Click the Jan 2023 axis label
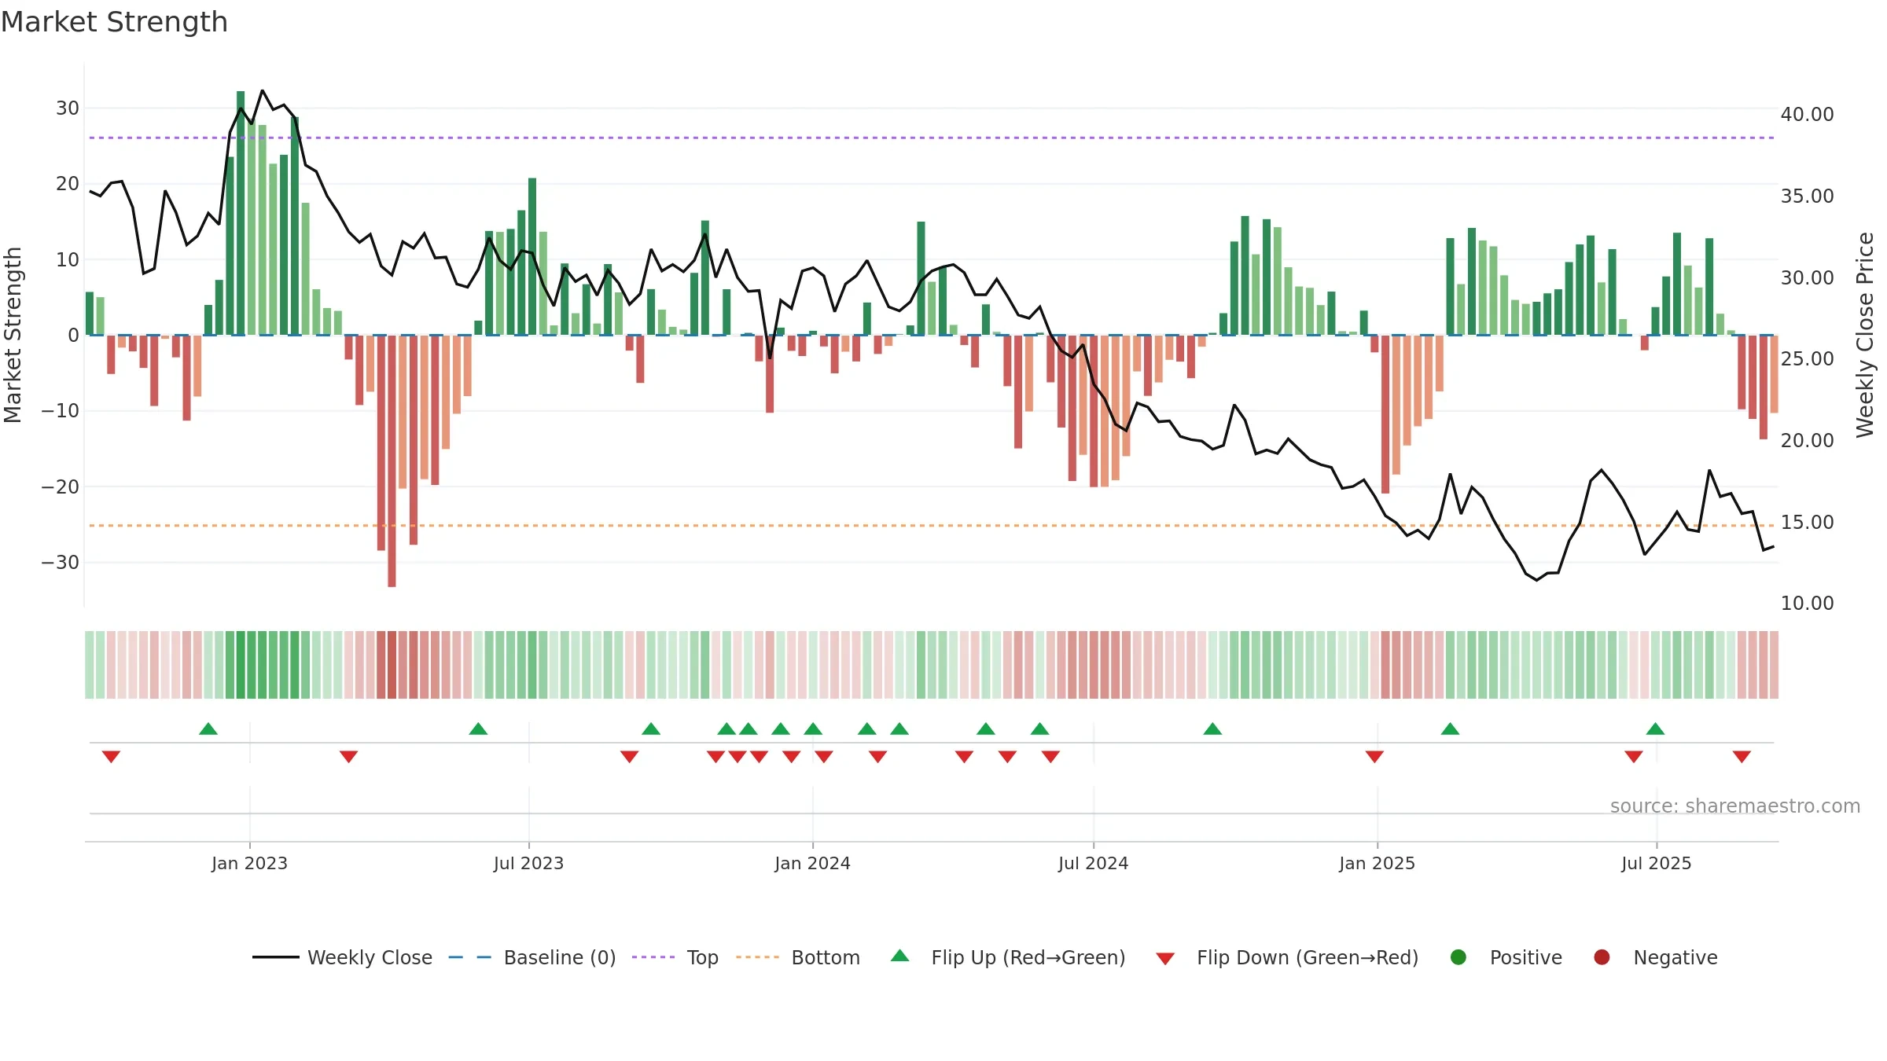1887x1061 pixels. click(x=249, y=863)
